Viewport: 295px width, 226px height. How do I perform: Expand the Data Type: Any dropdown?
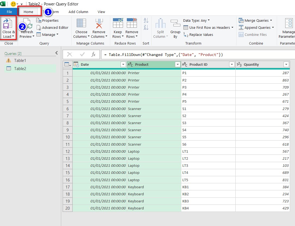pos(196,20)
